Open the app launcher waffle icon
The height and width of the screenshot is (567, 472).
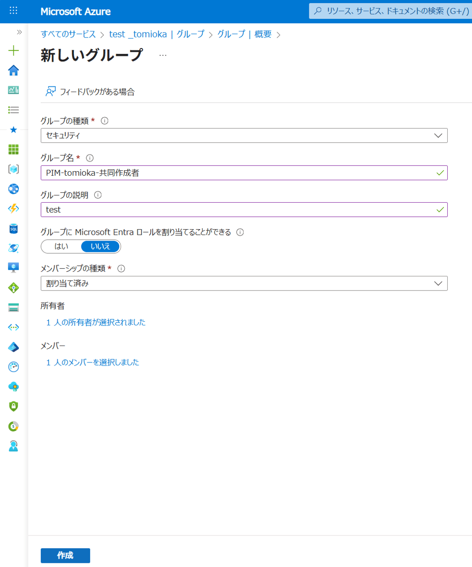coord(14,11)
